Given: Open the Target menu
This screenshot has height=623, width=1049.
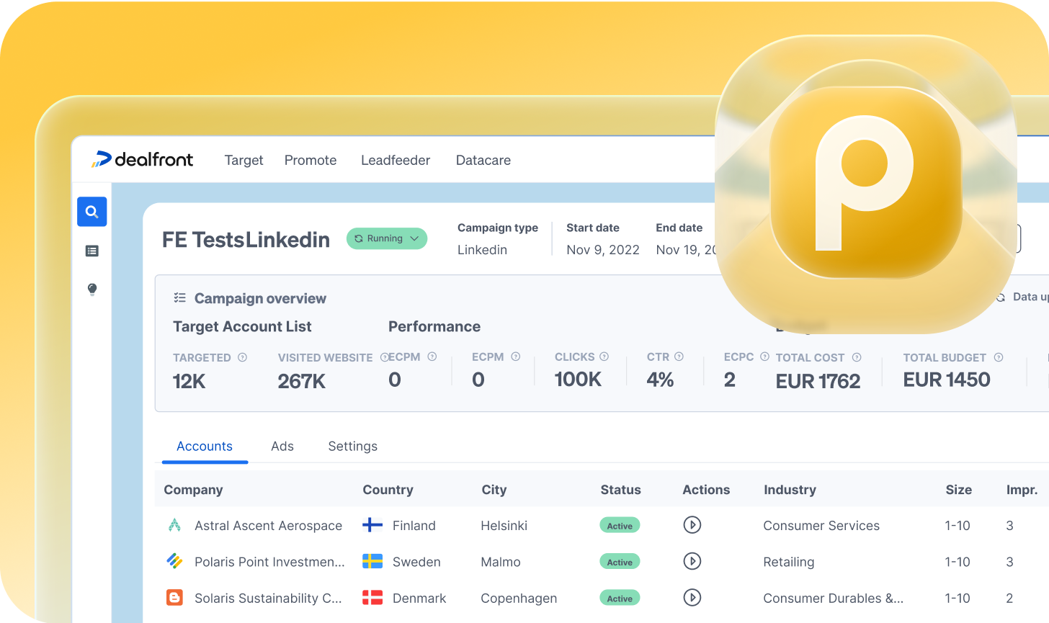Looking at the screenshot, I should (244, 160).
